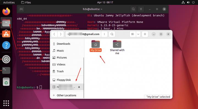Select Downloads in sidebar
This screenshot has height=109, width=198.
[67, 44]
